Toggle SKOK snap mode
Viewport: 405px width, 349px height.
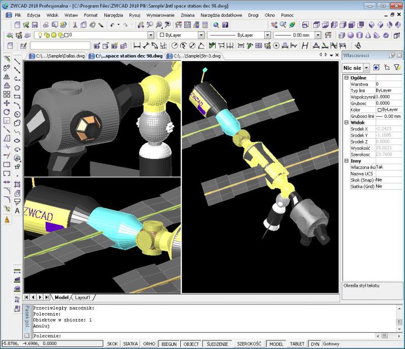click(x=112, y=344)
